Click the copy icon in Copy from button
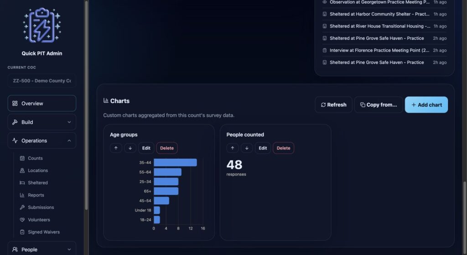 pyautogui.click(x=363, y=105)
